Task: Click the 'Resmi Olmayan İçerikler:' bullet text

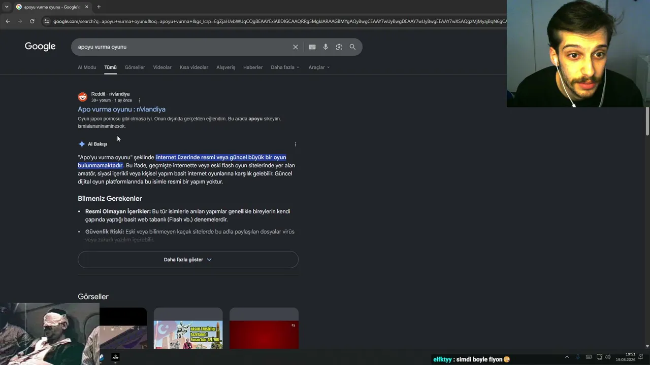Action: pos(118,211)
